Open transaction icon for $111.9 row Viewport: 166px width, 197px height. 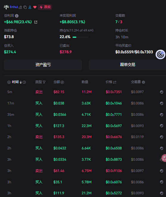[x=162, y=193]
